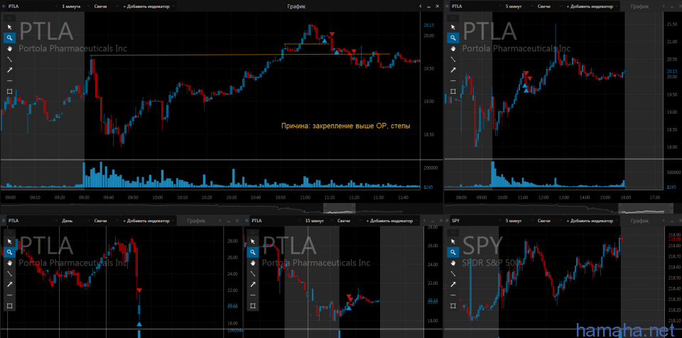This screenshot has width=682, height=338.
Task: Select the hand pan tool on the 1 минута chart
Action: (9, 48)
